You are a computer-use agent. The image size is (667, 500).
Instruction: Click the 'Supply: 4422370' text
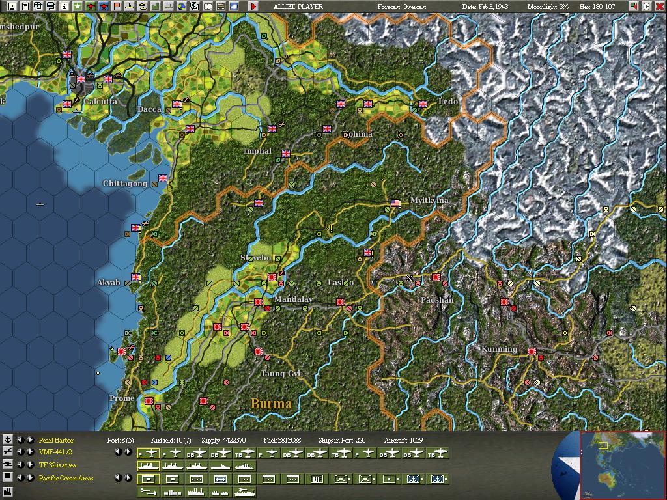(223, 440)
